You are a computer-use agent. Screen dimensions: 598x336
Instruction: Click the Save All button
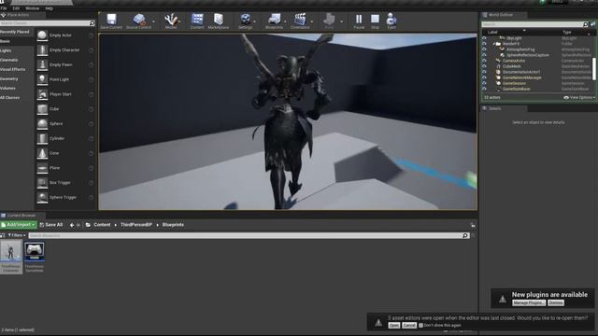pyautogui.click(x=51, y=225)
